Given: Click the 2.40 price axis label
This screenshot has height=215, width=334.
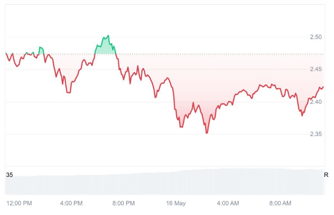Looking at the screenshot, I should pos(316,102).
